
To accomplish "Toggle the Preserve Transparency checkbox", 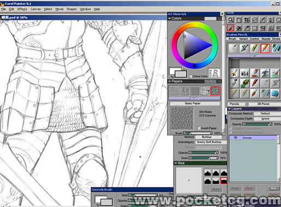I will point(230,128).
